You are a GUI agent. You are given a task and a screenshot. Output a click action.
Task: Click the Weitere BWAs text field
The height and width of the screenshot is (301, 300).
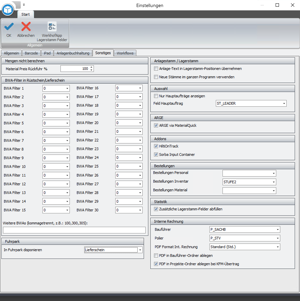(74, 230)
